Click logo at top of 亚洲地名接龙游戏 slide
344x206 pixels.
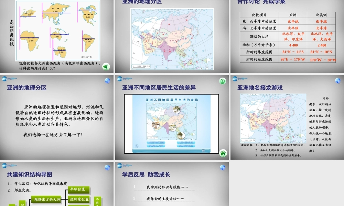(x=239, y=79)
